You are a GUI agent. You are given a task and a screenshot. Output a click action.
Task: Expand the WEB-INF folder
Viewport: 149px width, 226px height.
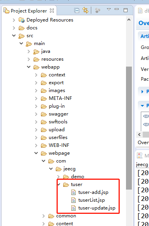point(36,145)
